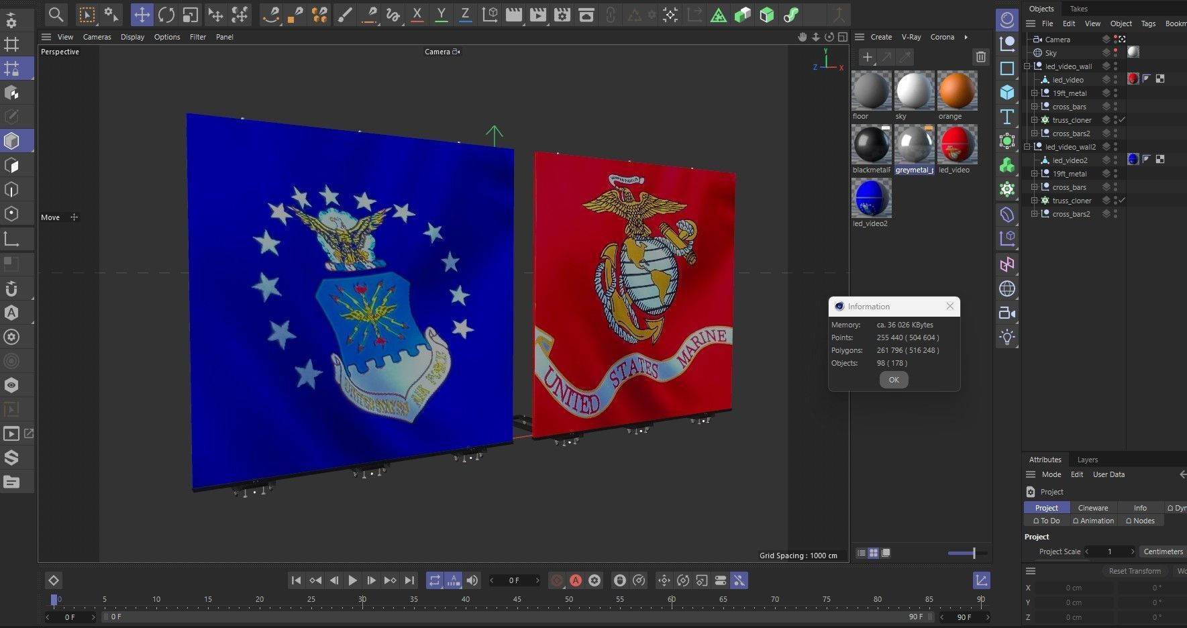Go to start of animation
The width and height of the screenshot is (1187, 628).
click(x=296, y=580)
